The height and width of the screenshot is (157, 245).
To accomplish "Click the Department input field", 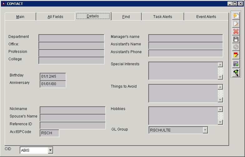I will click(71, 38).
